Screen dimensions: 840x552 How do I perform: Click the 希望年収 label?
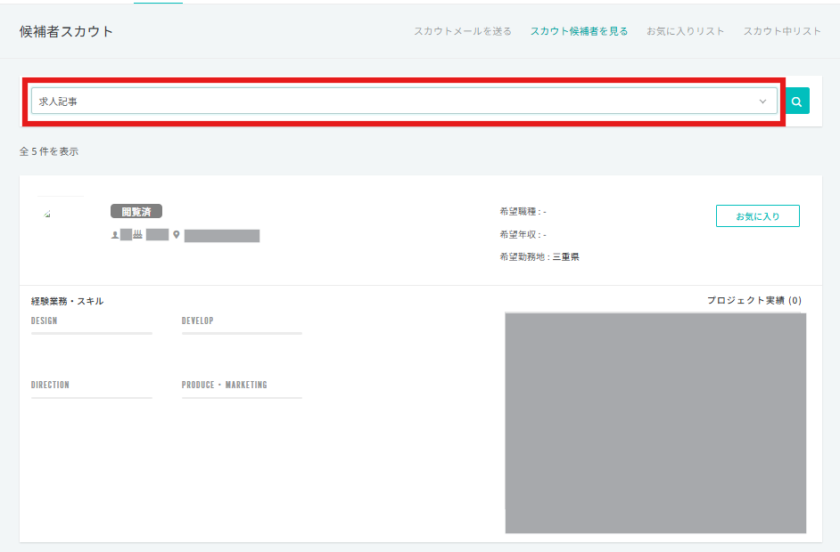point(518,235)
